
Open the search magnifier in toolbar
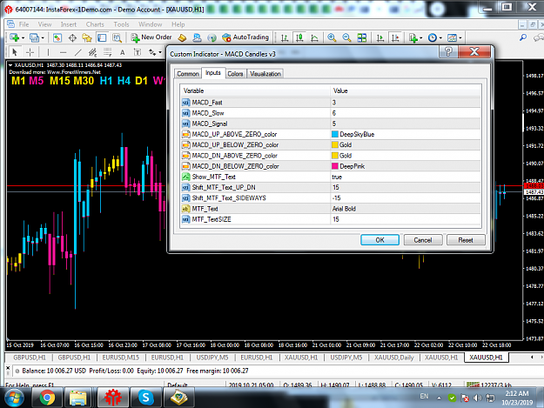point(523,37)
